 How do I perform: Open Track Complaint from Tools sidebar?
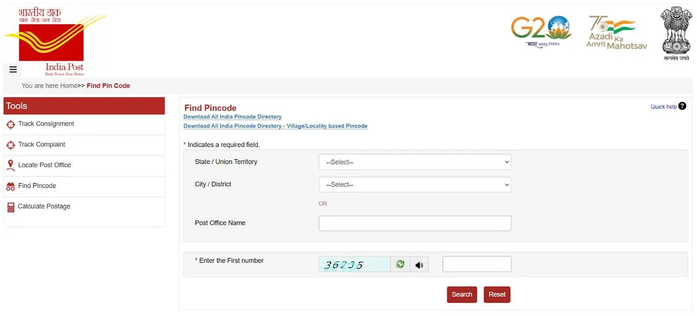[41, 145]
